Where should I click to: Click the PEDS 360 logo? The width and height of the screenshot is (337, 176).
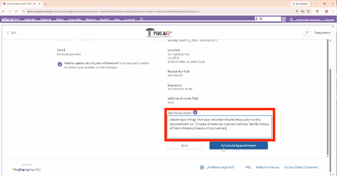click(159, 33)
